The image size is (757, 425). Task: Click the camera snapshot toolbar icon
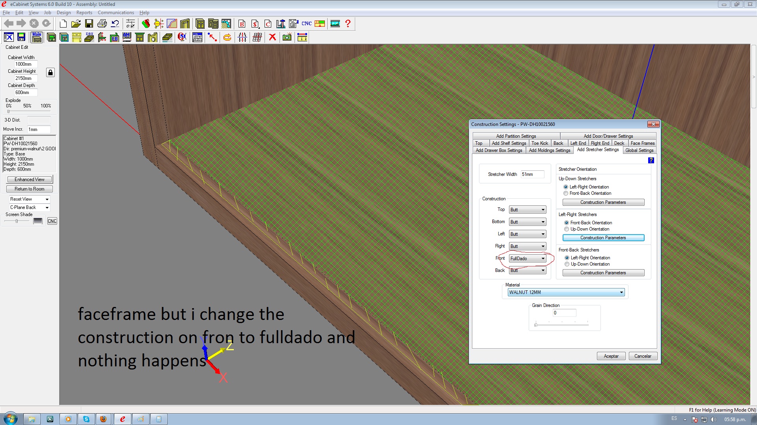[x=287, y=37]
